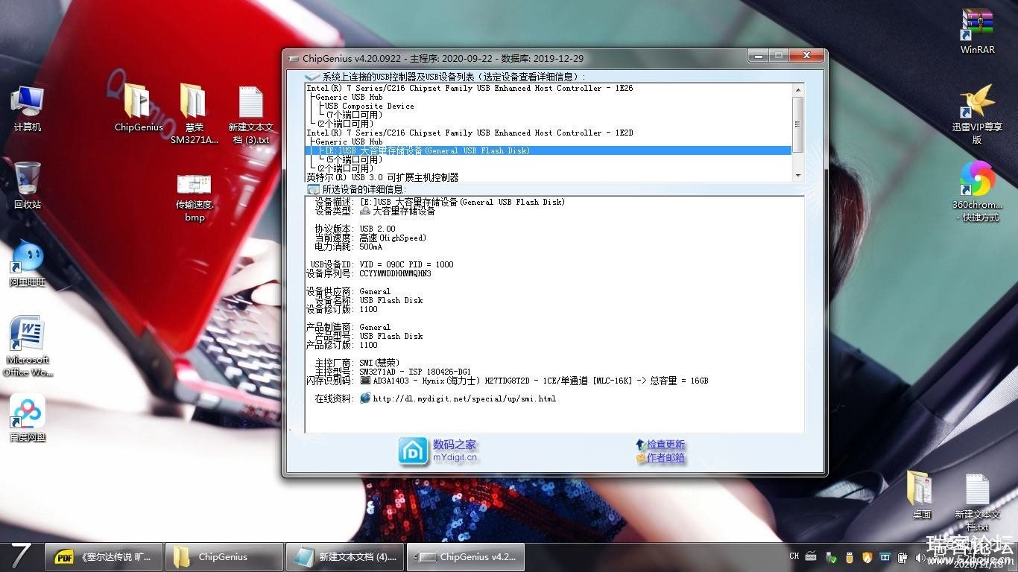Screen dimensions: 1018x572
Task: Click the green safely-remove-hardware tray icon
Action: point(830,557)
